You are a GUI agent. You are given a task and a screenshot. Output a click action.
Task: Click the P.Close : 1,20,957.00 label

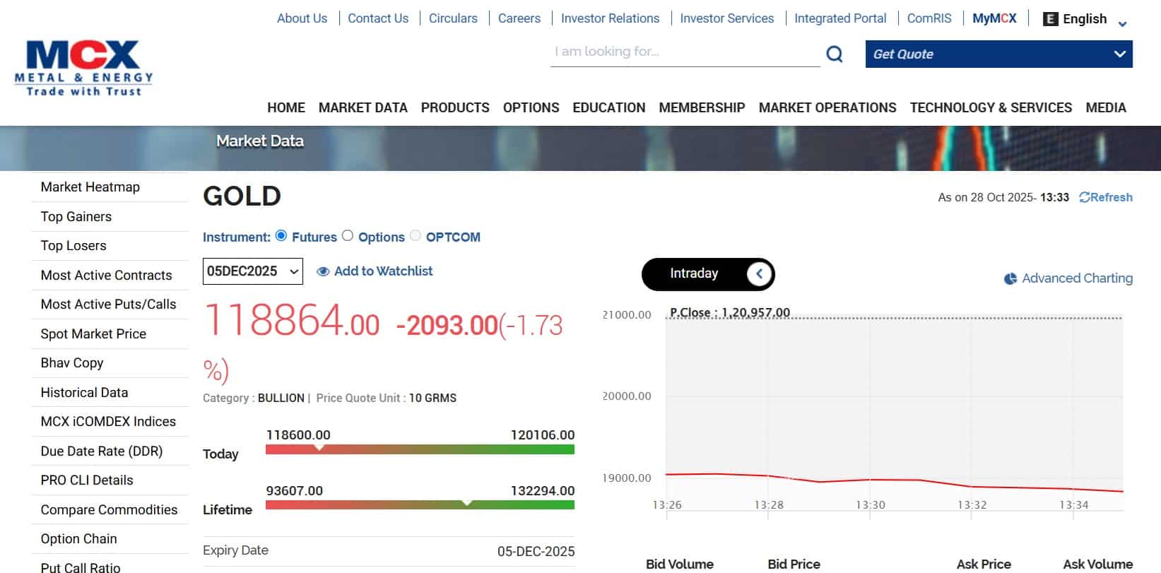point(730,312)
